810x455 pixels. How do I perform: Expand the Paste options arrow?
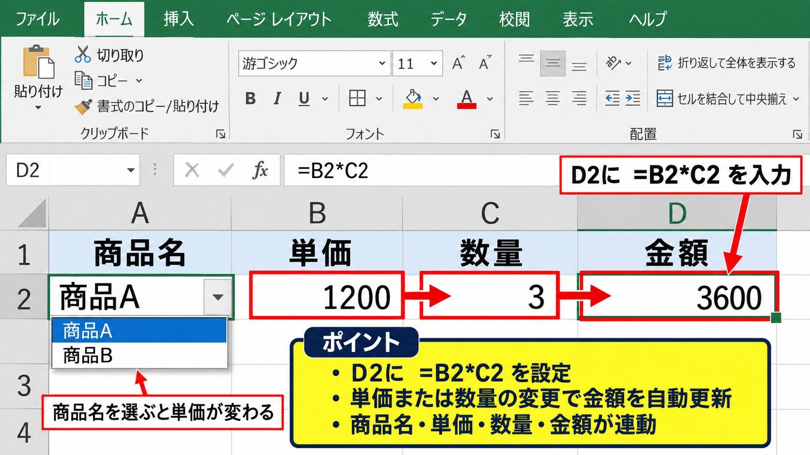[38, 108]
